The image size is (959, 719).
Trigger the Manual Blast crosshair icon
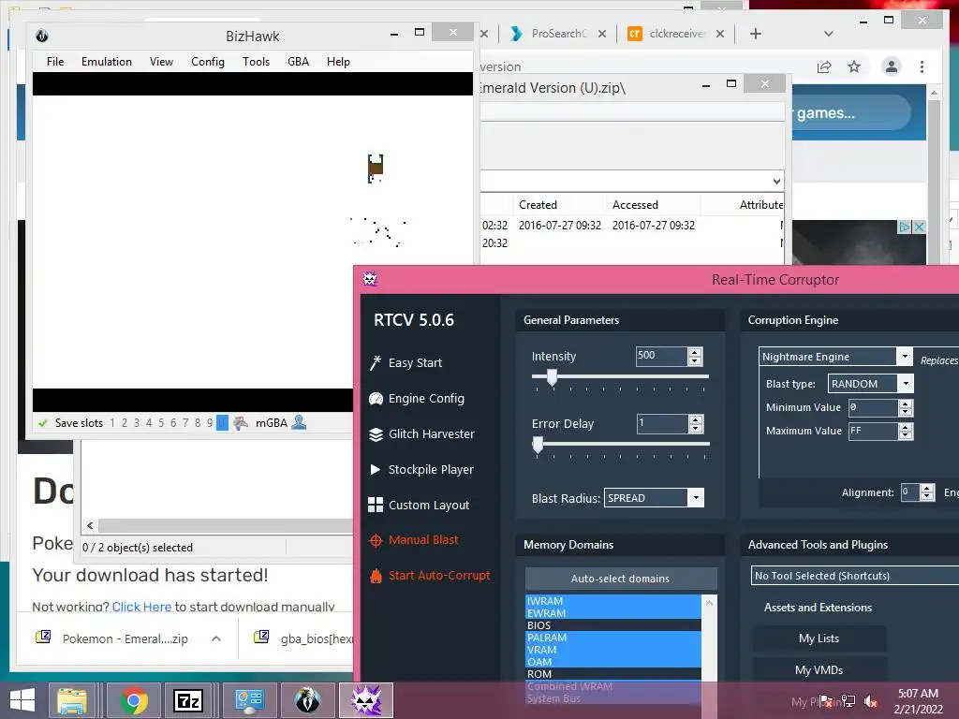click(376, 540)
